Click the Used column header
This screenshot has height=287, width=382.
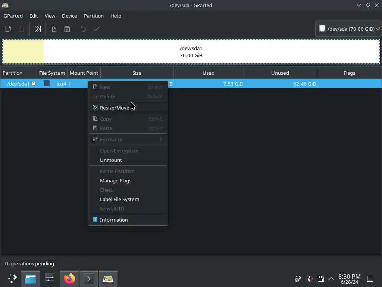click(209, 73)
